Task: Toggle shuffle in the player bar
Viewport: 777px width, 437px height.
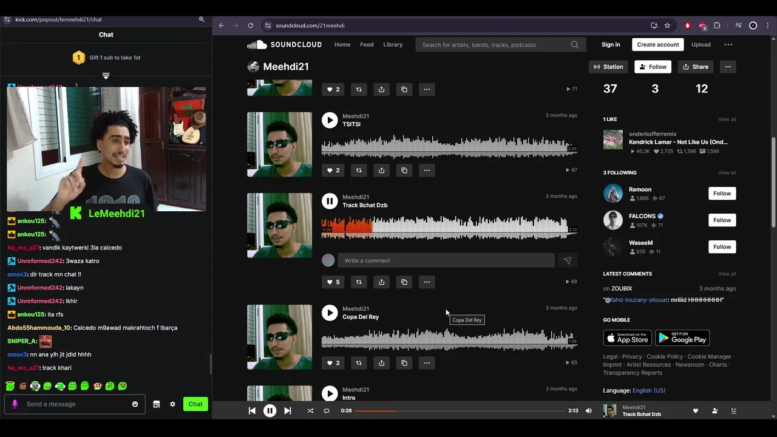Action: coord(310,411)
